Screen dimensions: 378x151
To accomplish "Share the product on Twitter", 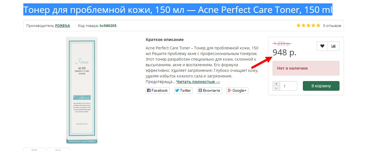I will (x=183, y=90).
